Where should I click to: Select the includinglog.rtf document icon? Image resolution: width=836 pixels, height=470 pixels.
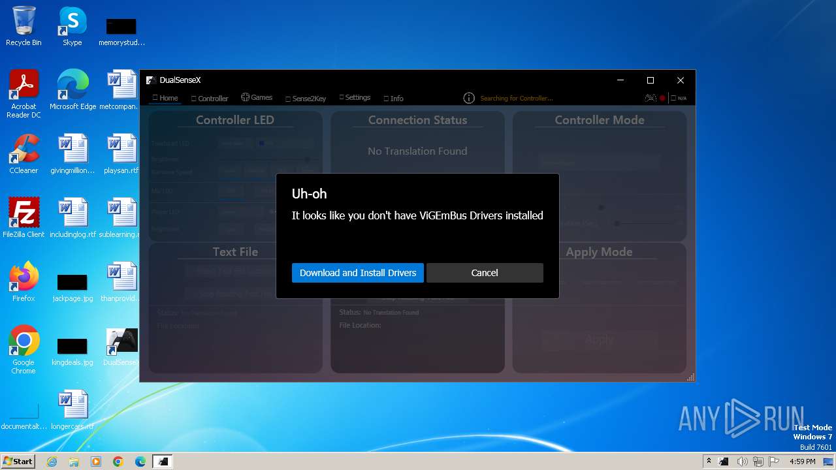(x=72, y=218)
